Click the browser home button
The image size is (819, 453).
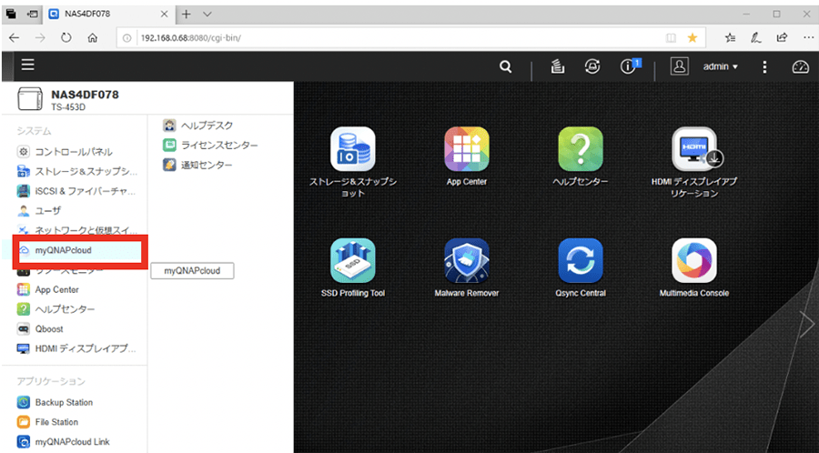(93, 37)
